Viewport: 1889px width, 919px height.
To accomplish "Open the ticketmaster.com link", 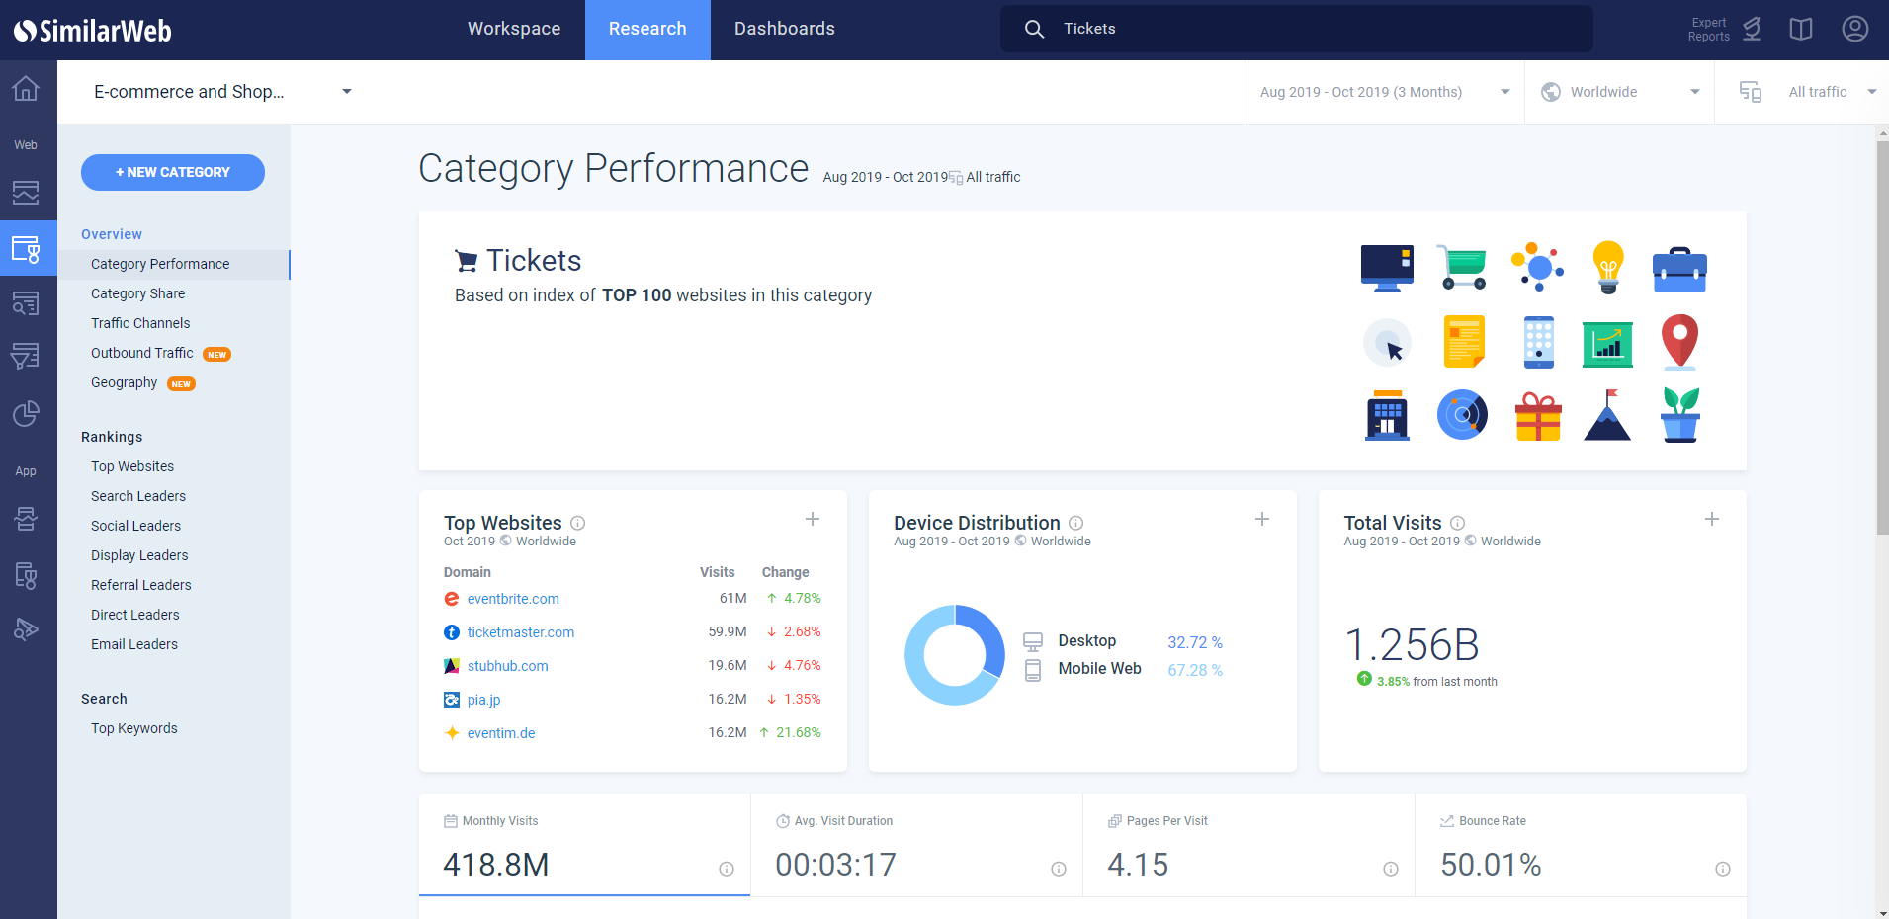I will pyautogui.click(x=521, y=632).
